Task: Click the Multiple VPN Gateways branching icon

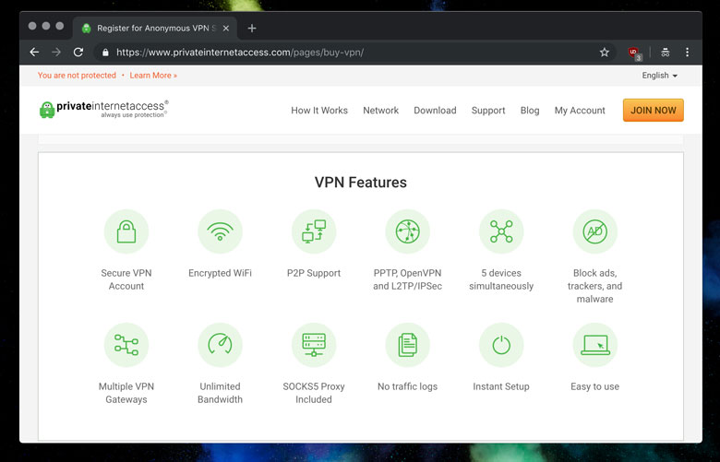Action: [x=126, y=345]
